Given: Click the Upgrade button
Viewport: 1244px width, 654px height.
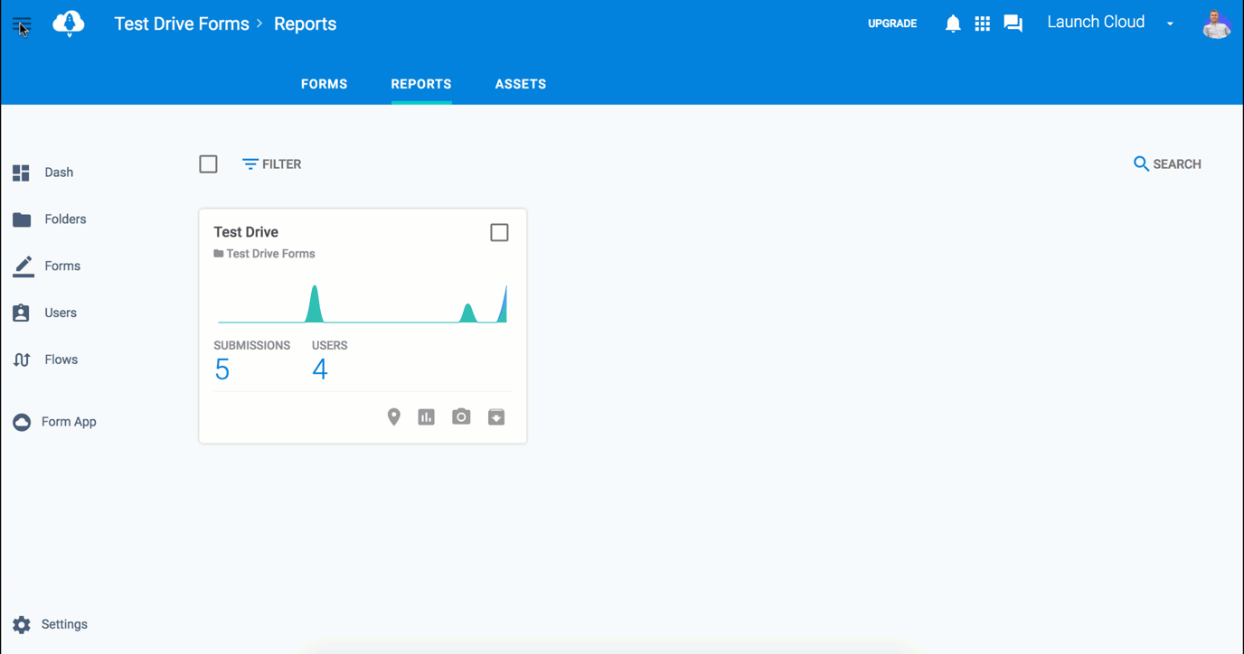Looking at the screenshot, I should coord(892,23).
